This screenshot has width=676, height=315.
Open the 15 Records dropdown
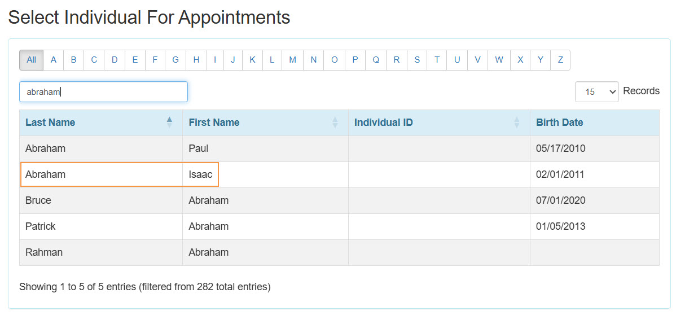click(x=596, y=91)
